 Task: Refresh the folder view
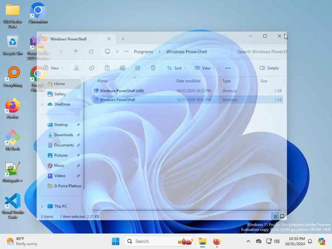click(x=91, y=52)
